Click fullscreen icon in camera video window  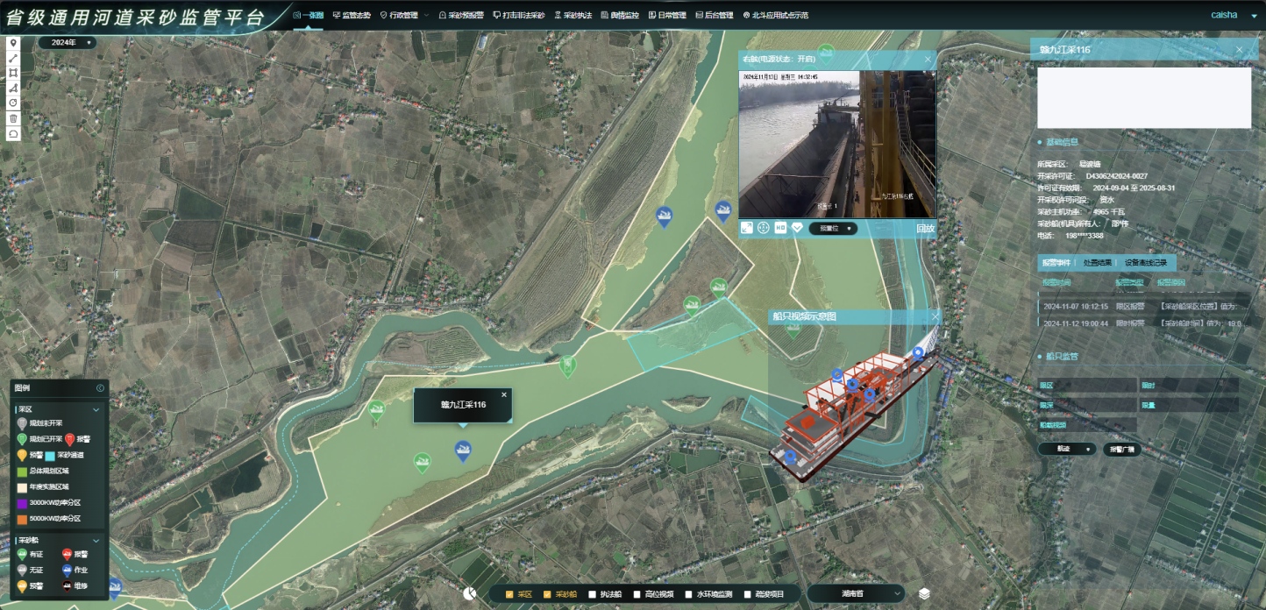pyautogui.click(x=747, y=228)
